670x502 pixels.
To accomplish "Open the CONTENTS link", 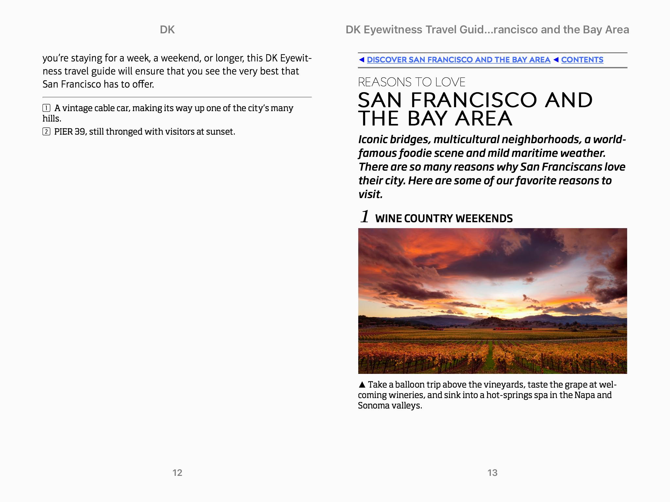I will [x=582, y=60].
